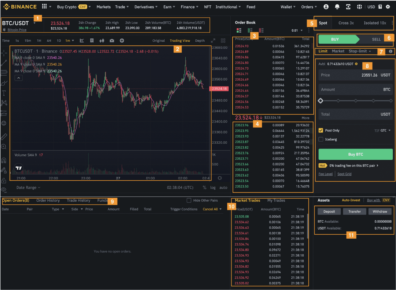The width and height of the screenshot is (396, 290).
Task: Click the Deposit button in Assets
Action: coord(329,212)
